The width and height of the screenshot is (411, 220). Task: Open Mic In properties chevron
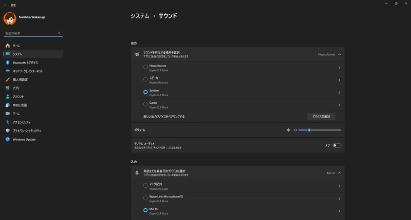(x=340, y=211)
